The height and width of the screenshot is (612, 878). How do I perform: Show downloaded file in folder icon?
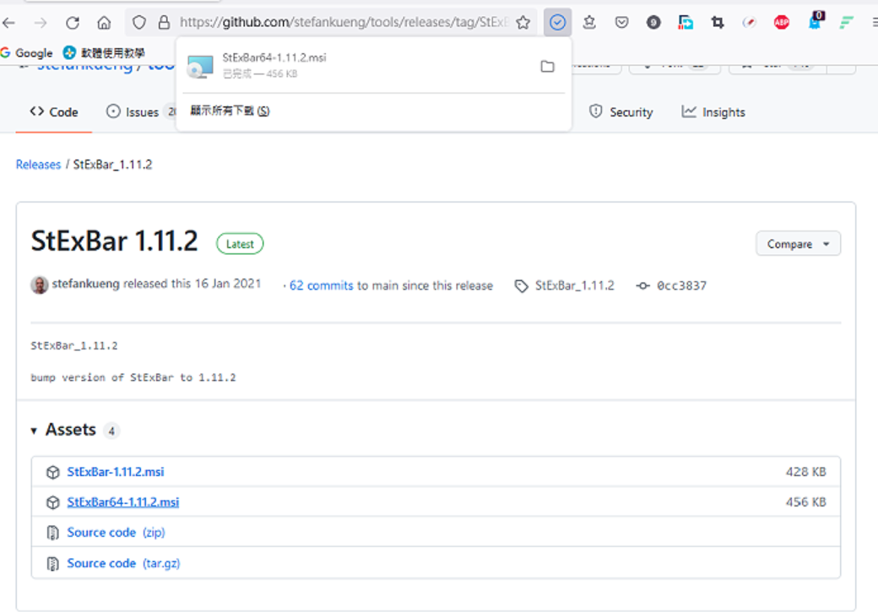pyautogui.click(x=547, y=67)
